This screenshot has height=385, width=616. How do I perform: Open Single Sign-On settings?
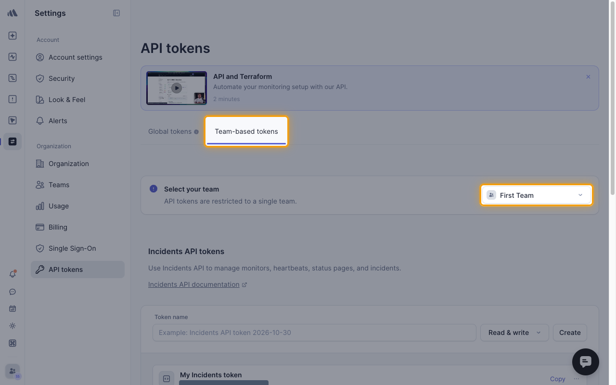(77, 248)
